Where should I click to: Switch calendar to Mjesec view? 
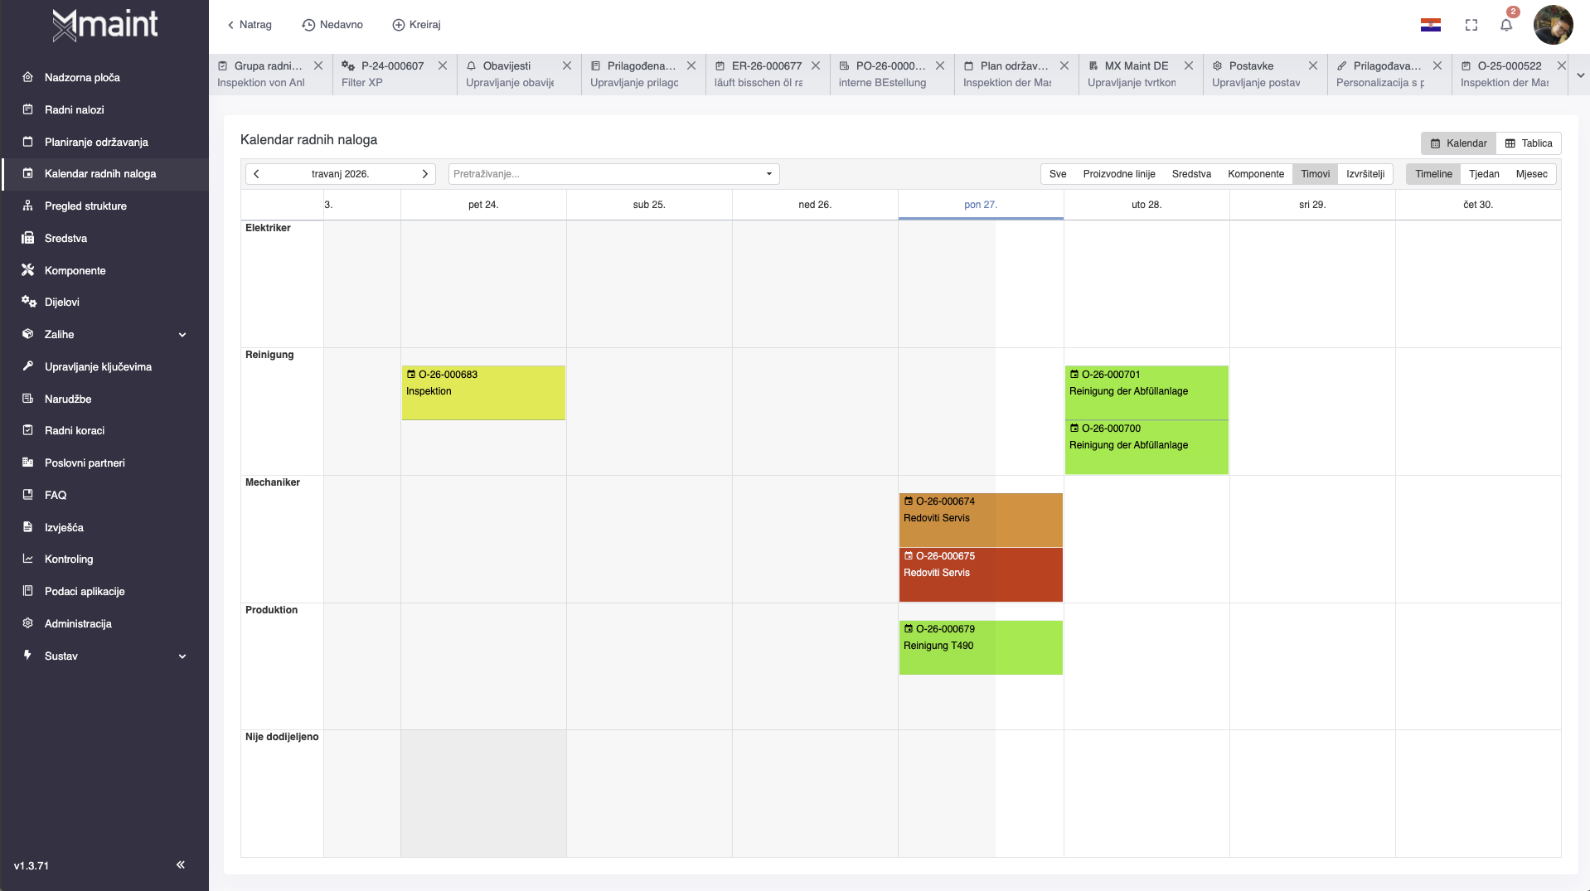point(1531,174)
